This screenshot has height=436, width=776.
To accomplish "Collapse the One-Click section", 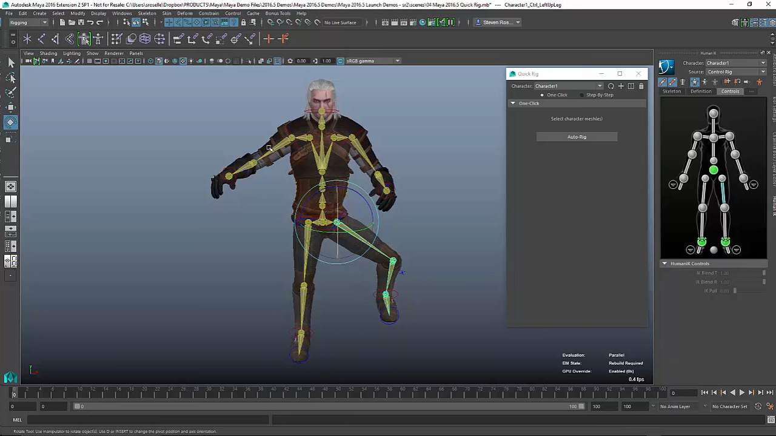I will click(x=513, y=104).
